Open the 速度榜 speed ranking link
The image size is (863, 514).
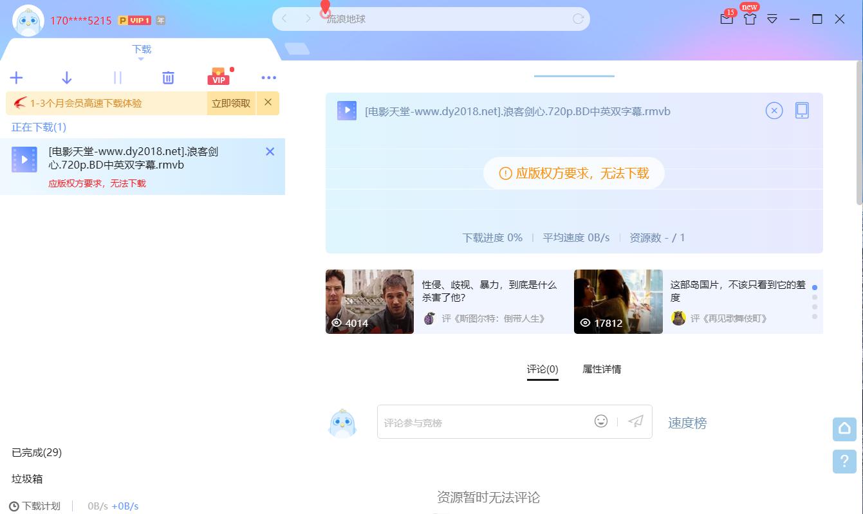(686, 423)
